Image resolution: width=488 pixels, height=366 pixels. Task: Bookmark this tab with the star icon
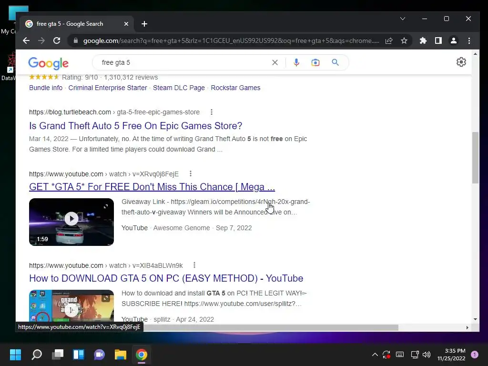(x=404, y=41)
